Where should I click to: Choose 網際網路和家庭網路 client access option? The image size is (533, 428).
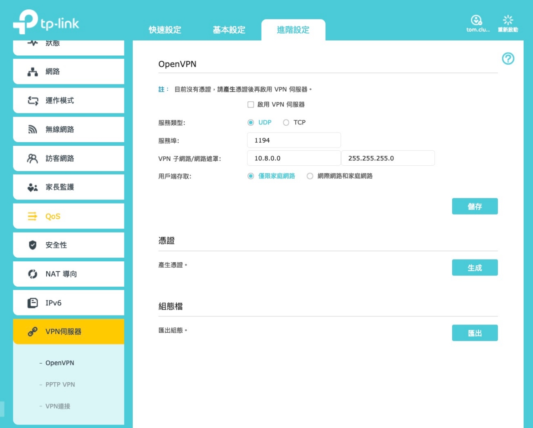[x=310, y=176]
